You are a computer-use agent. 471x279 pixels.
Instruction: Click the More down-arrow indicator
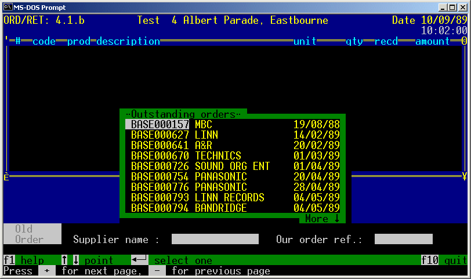[x=323, y=218]
